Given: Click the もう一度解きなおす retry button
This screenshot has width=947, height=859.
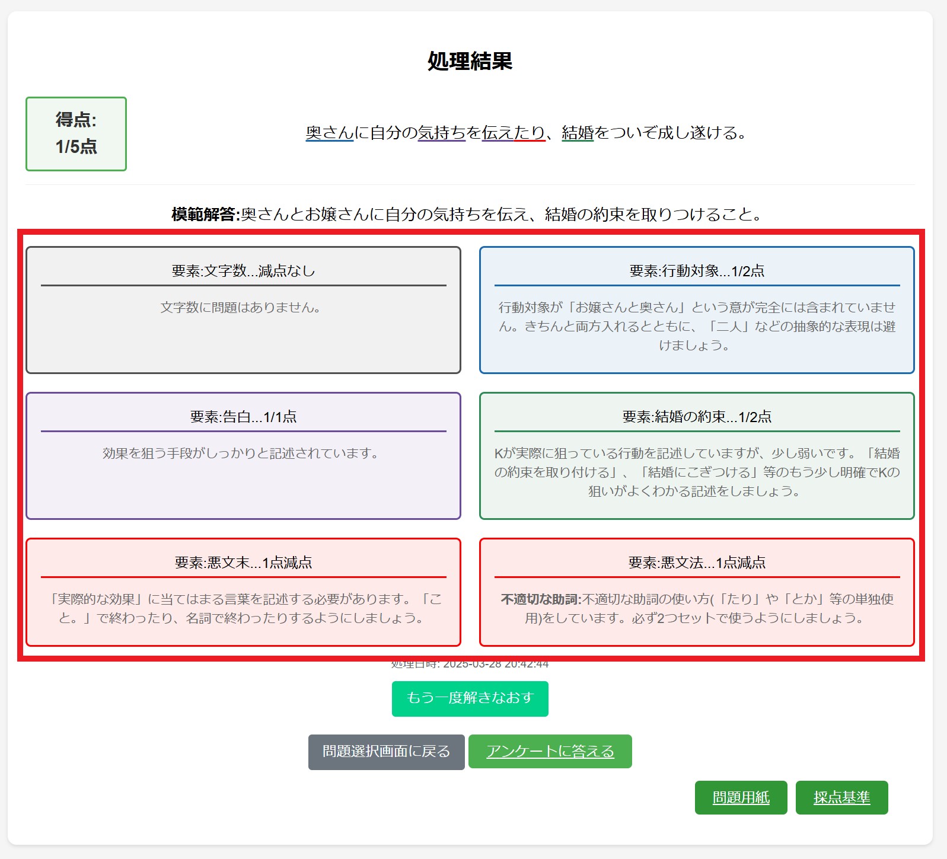Looking at the screenshot, I should tap(470, 698).
